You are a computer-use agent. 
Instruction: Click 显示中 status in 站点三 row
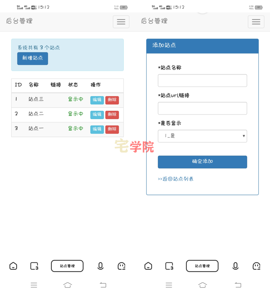pyautogui.click(x=75, y=99)
